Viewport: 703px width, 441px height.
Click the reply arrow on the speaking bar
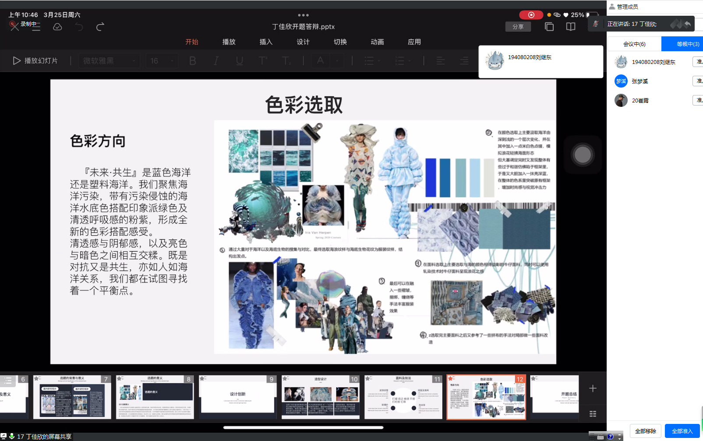[688, 24]
